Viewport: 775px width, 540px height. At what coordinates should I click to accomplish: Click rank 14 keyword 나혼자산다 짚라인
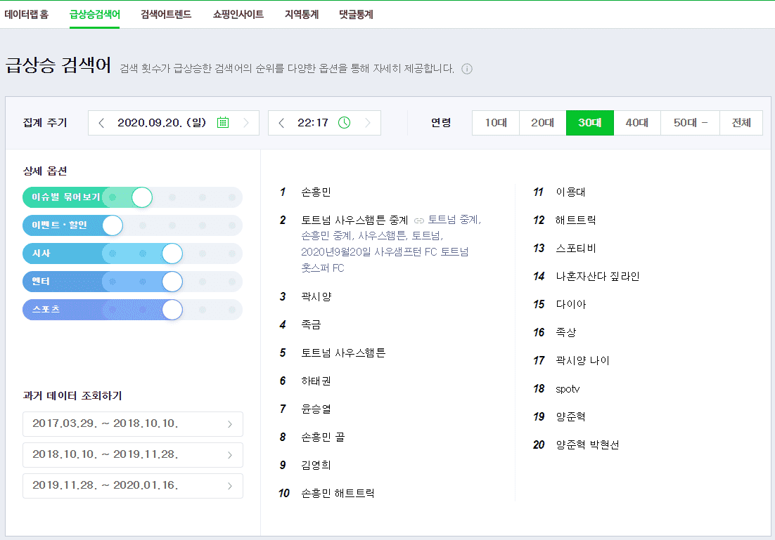598,277
